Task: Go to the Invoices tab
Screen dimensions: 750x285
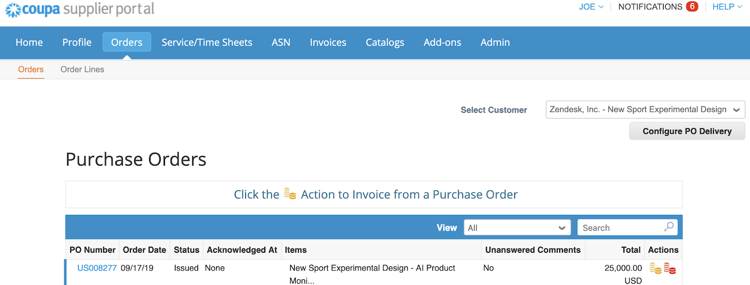Action: tap(328, 43)
